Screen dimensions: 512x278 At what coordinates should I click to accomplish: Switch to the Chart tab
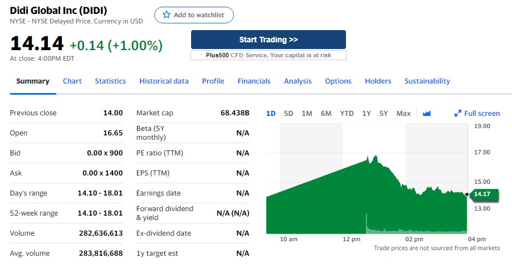click(x=72, y=81)
